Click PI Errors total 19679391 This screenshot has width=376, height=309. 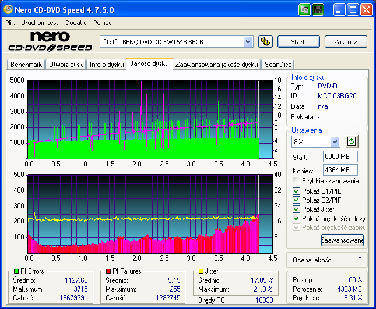point(73,298)
